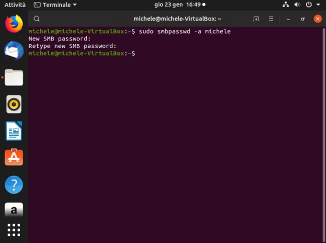Screen dimensions: 326x243
Task: Open the terminal hamburger menu
Action: pyautogui.click(x=271, y=19)
